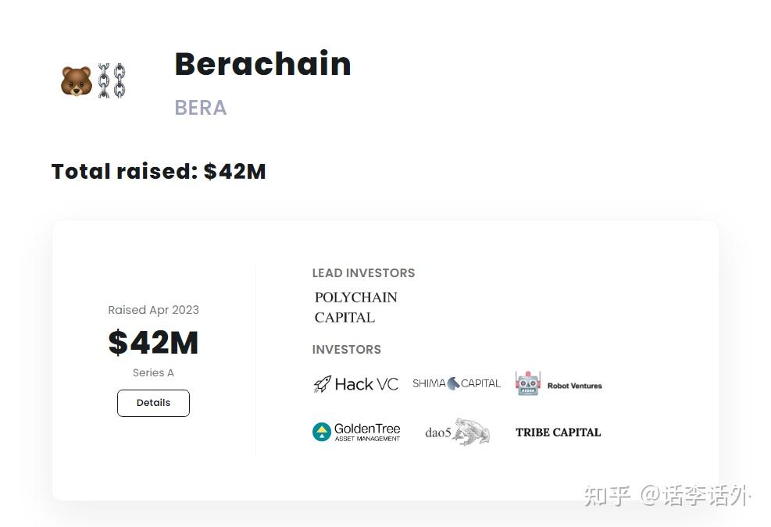The image size is (771, 527).
Task: Click the INVESTORS section header
Action: click(346, 349)
